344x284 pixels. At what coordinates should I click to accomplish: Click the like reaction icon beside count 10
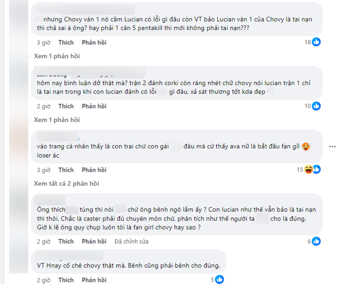click(316, 106)
